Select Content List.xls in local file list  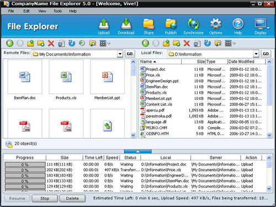(156, 104)
